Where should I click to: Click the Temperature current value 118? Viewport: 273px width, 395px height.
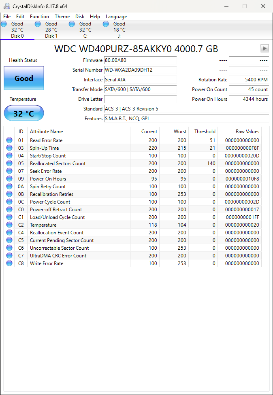153,225
